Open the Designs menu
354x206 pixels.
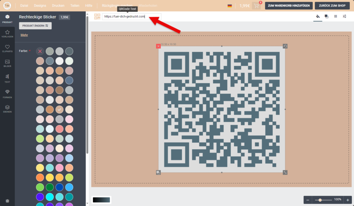[40, 6]
